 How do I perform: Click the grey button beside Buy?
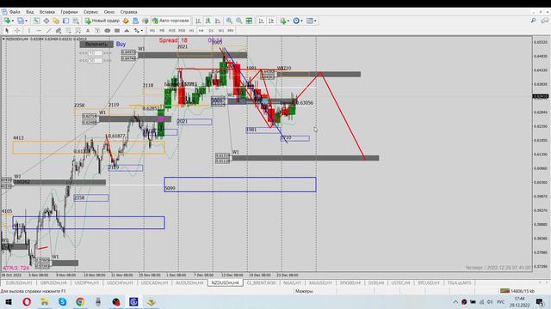96,44
